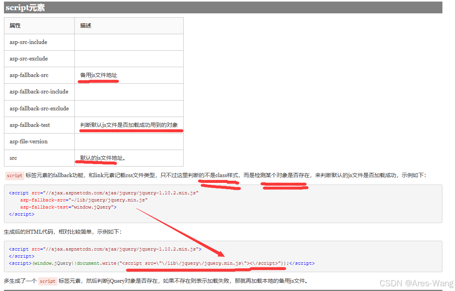455x291 pixels.
Task: Click the 'asp-file-version' table cell
Action: pyautogui.click(x=39, y=142)
